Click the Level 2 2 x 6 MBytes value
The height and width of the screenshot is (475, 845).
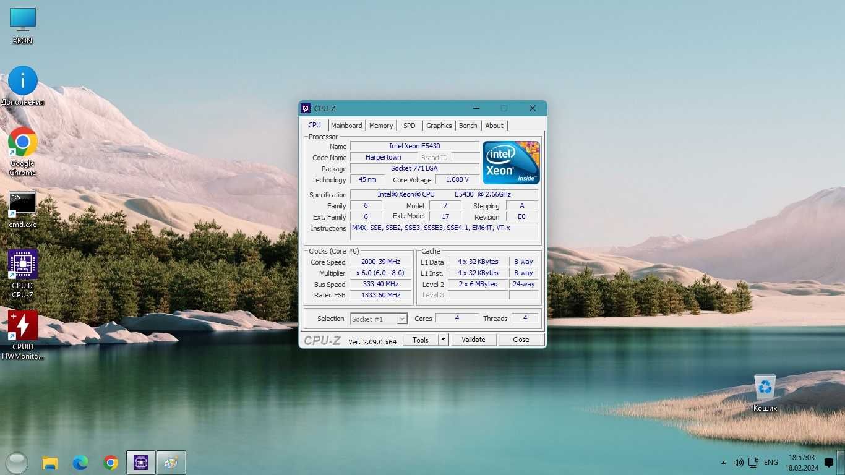(478, 285)
